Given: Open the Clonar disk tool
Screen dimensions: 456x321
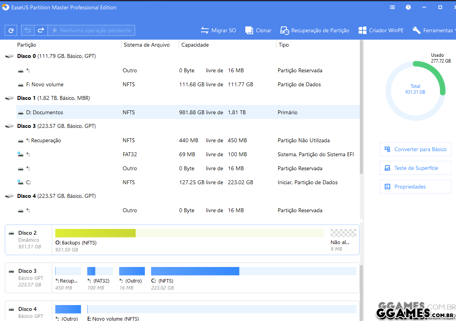Looking at the screenshot, I should tap(258, 30).
